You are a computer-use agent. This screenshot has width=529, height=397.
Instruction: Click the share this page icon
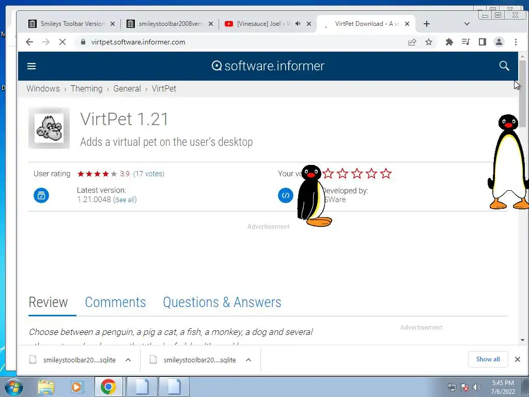pos(412,42)
